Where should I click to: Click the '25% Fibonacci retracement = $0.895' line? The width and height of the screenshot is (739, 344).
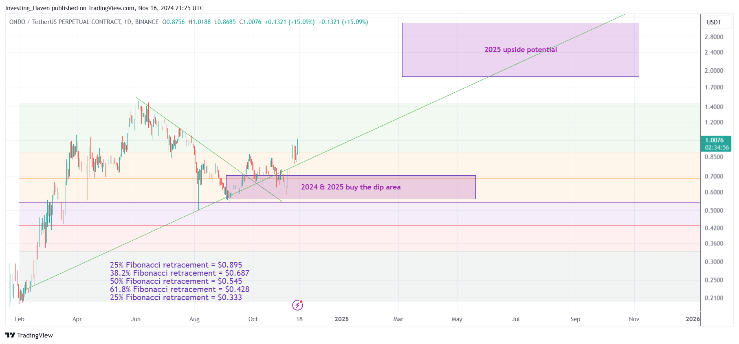(176, 265)
